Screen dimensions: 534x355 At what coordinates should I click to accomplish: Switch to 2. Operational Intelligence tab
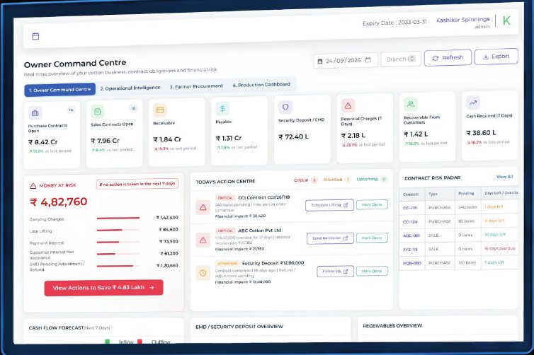click(130, 88)
